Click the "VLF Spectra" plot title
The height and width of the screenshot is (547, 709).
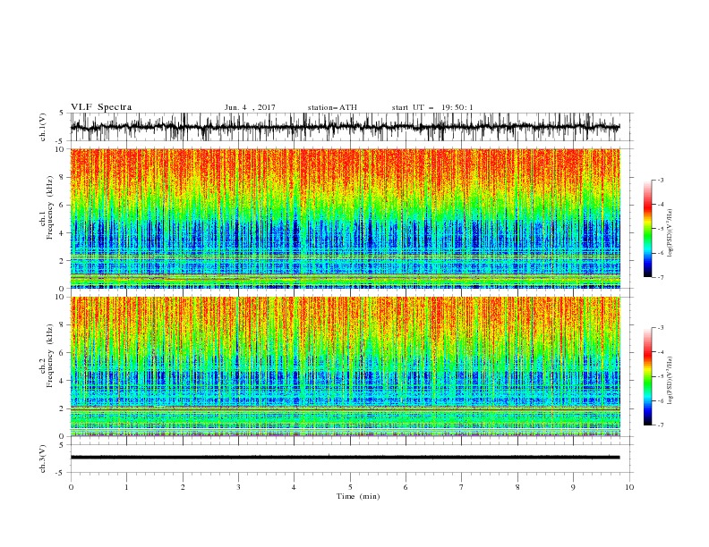pyautogui.click(x=101, y=107)
